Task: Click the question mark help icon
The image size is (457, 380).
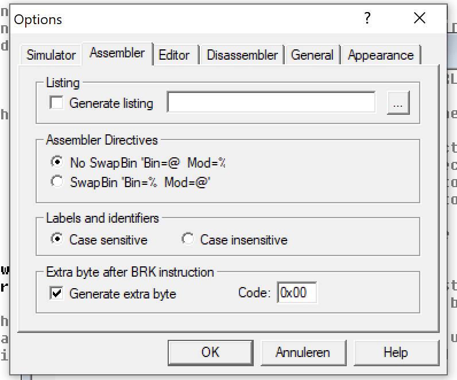Action: pyautogui.click(x=368, y=19)
